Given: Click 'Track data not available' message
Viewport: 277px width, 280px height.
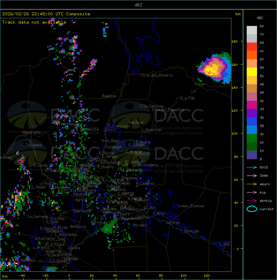Looking at the screenshot, I should coord(34,22).
